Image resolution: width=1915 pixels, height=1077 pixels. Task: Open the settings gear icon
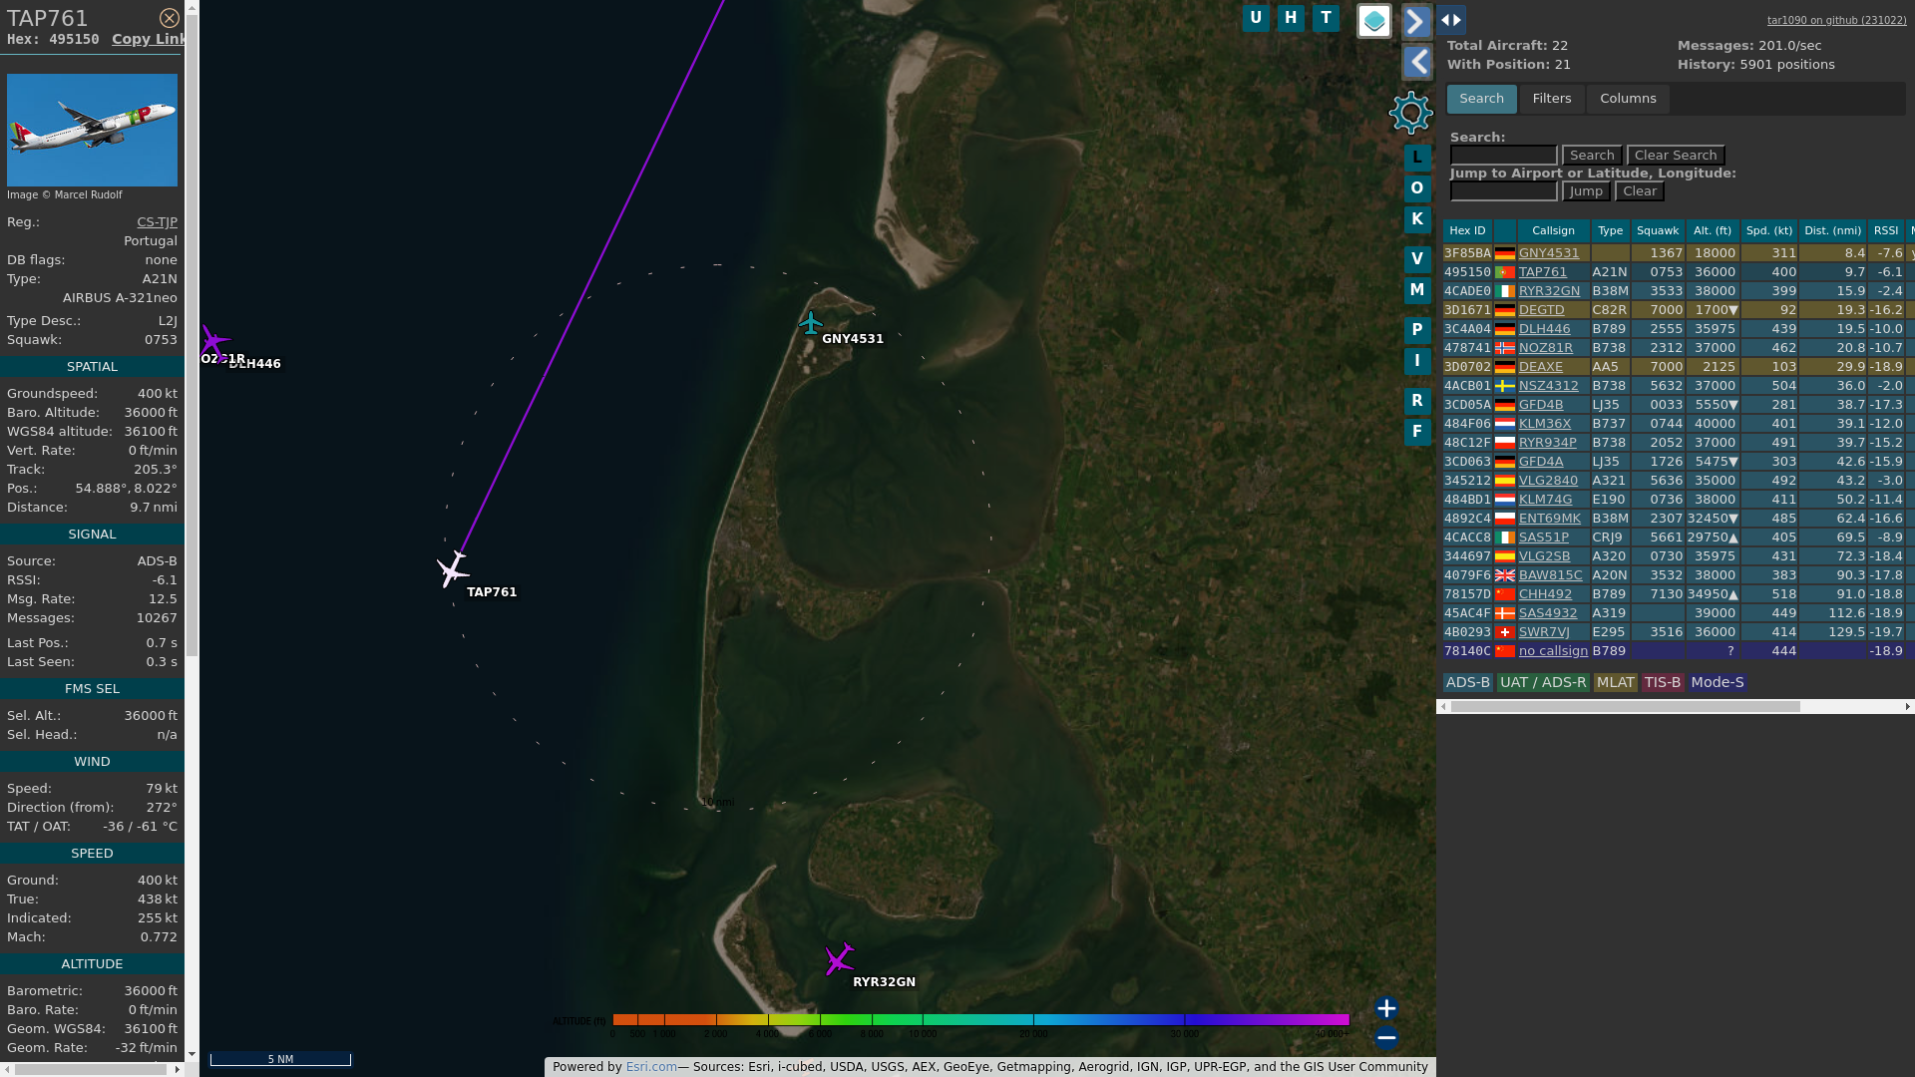(1410, 113)
